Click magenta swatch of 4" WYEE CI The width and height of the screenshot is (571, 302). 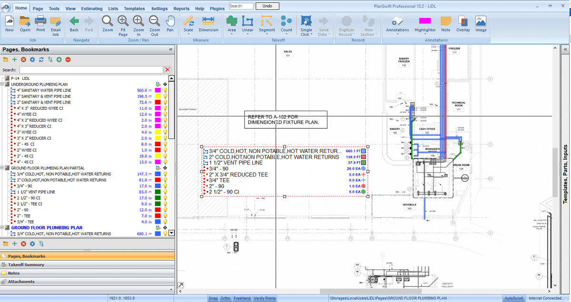[x=158, y=114]
